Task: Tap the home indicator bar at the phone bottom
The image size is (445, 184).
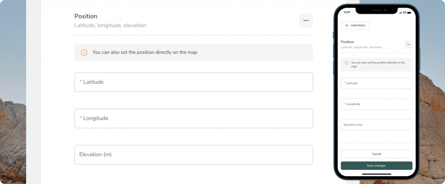Action: pyautogui.click(x=376, y=174)
